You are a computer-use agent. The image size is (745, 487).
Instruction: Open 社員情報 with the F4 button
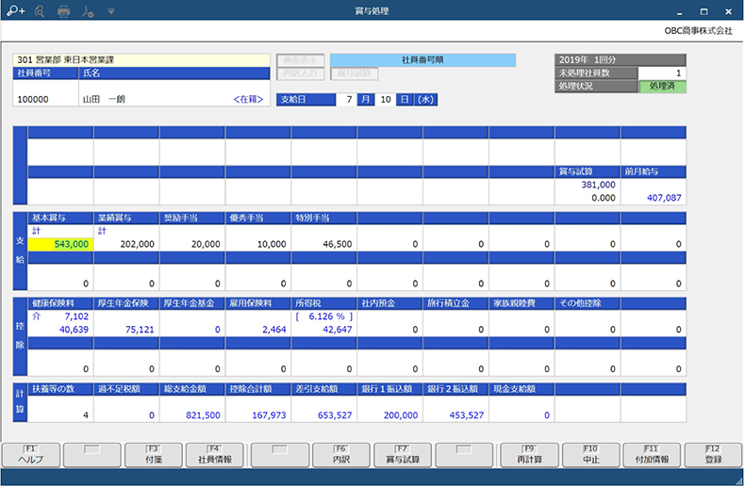pos(216,456)
